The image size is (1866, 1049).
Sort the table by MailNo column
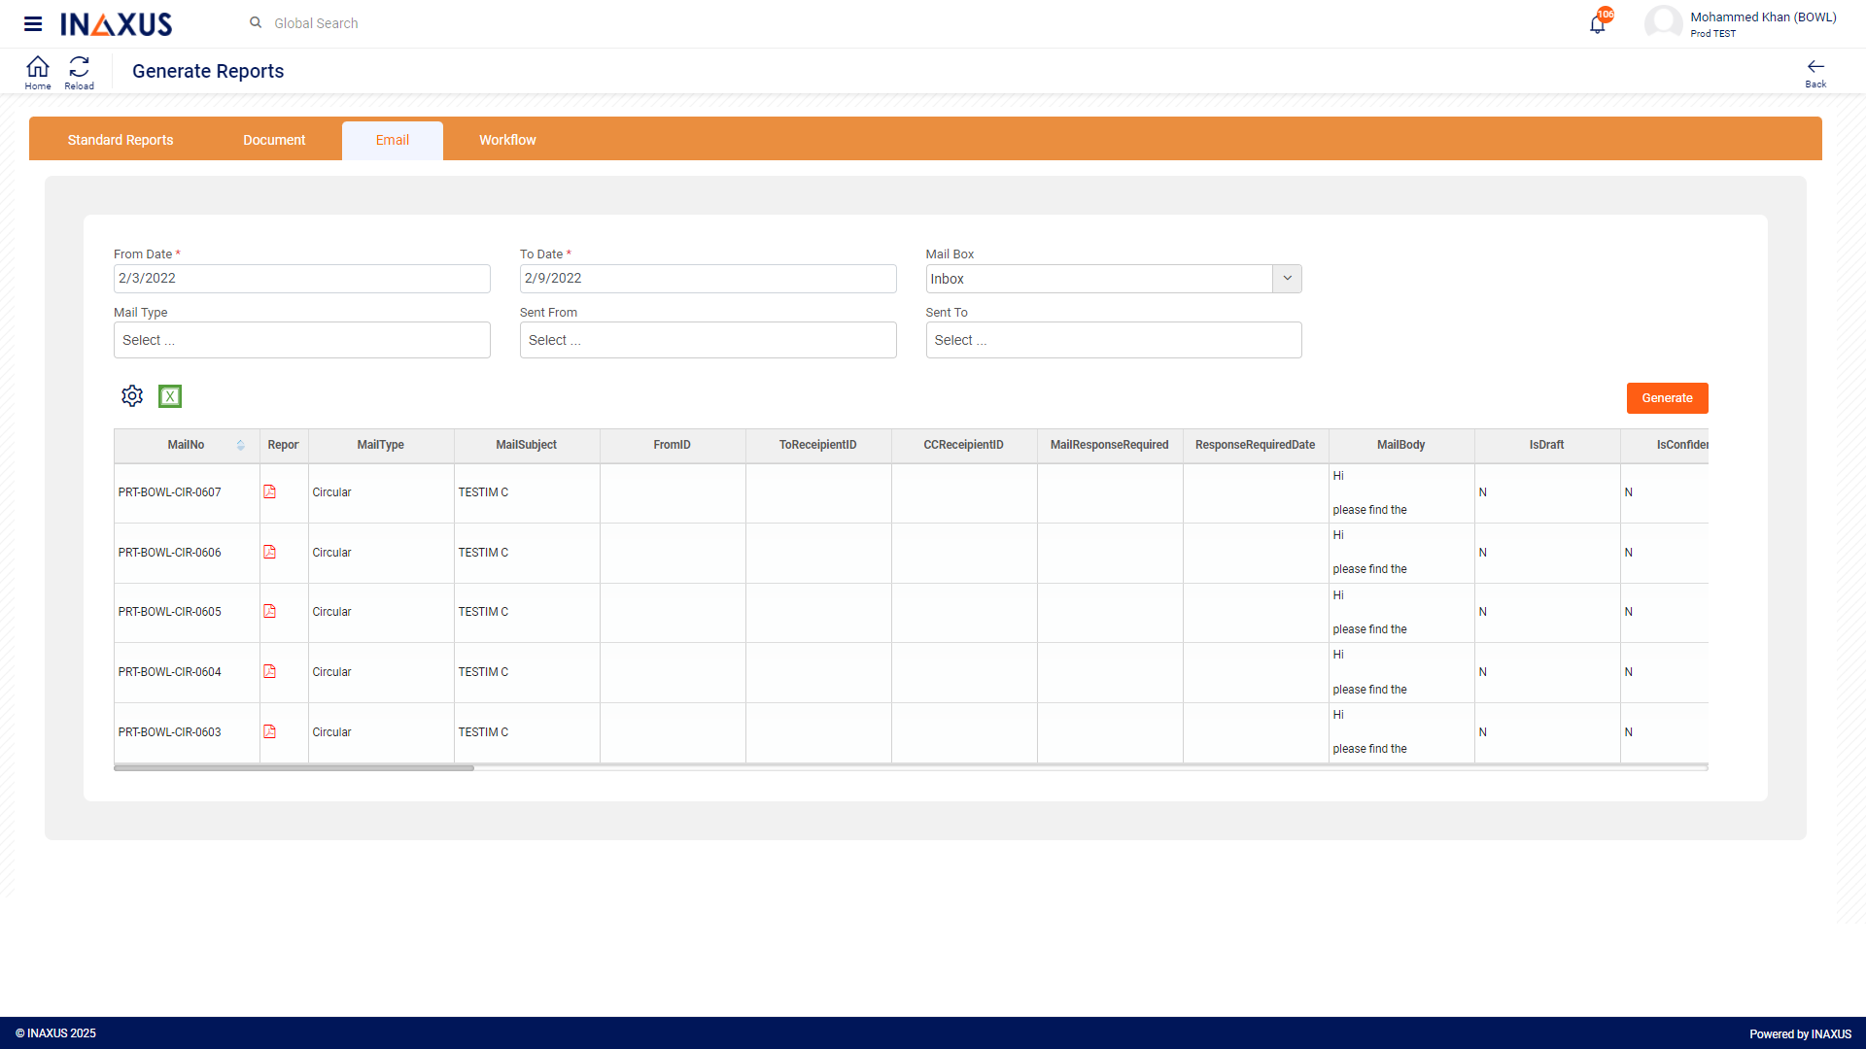pos(241,445)
